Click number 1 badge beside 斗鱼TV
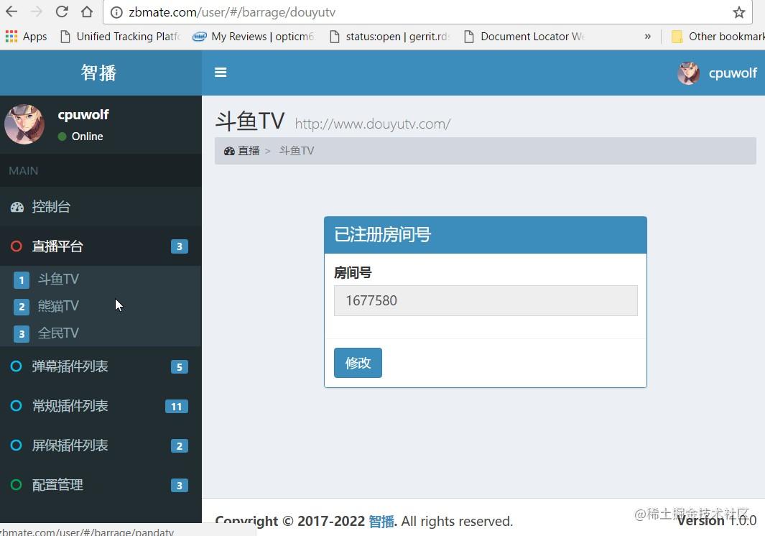Screen dimensions: 765x536 tap(21, 280)
